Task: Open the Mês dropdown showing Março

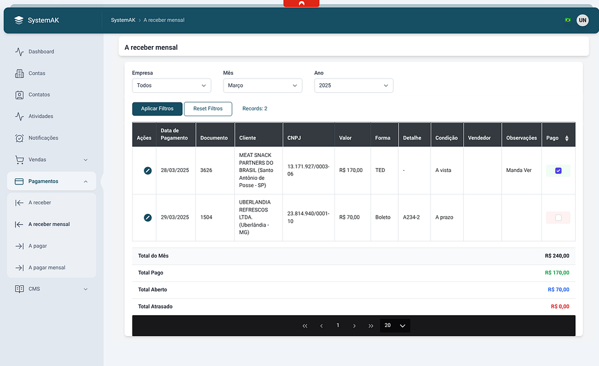Action: coord(262,86)
